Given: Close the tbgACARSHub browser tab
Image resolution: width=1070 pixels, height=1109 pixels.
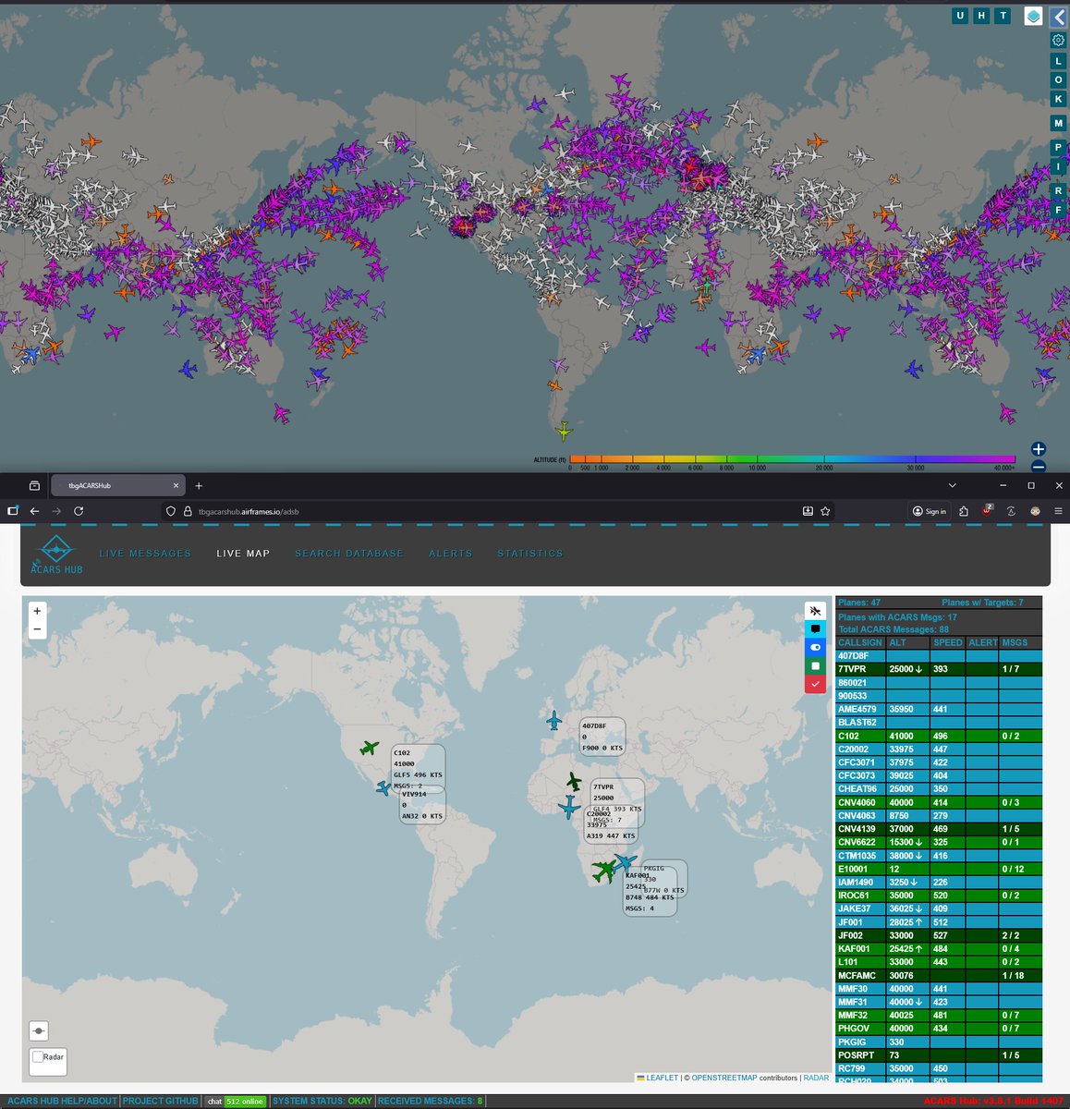Looking at the screenshot, I should (176, 485).
